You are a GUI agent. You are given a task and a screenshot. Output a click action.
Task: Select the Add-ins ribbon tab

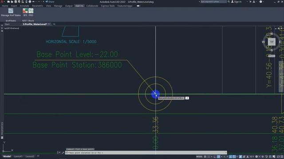[79, 6]
